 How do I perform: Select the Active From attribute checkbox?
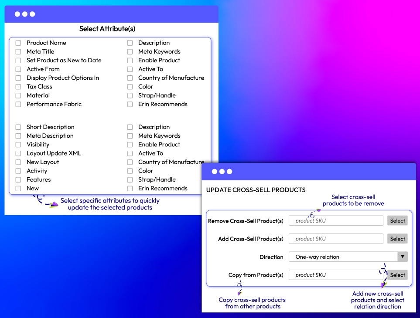click(x=18, y=69)
